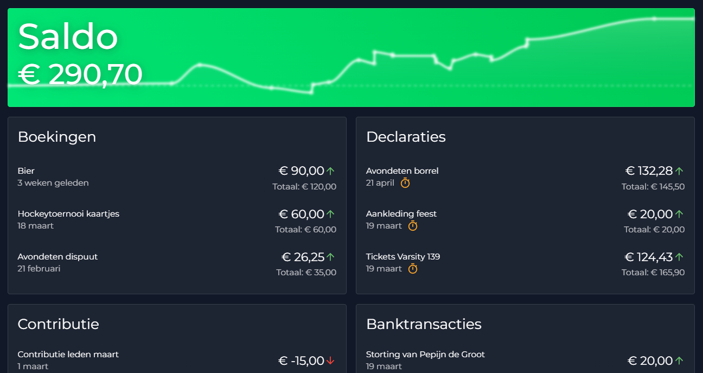Open the Boekingen section heading
703x373 pixels.
pyautogui.click(x=57, y=137)
